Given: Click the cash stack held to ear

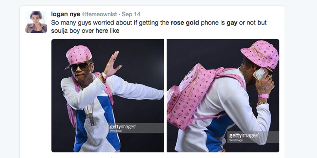Looking at the screenshot, I should coord(260,74).
